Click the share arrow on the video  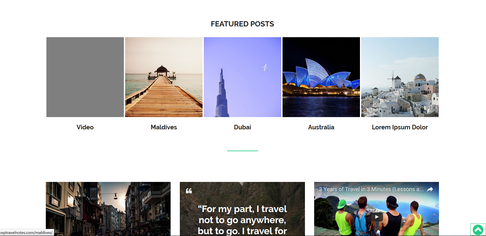(430, 189)
